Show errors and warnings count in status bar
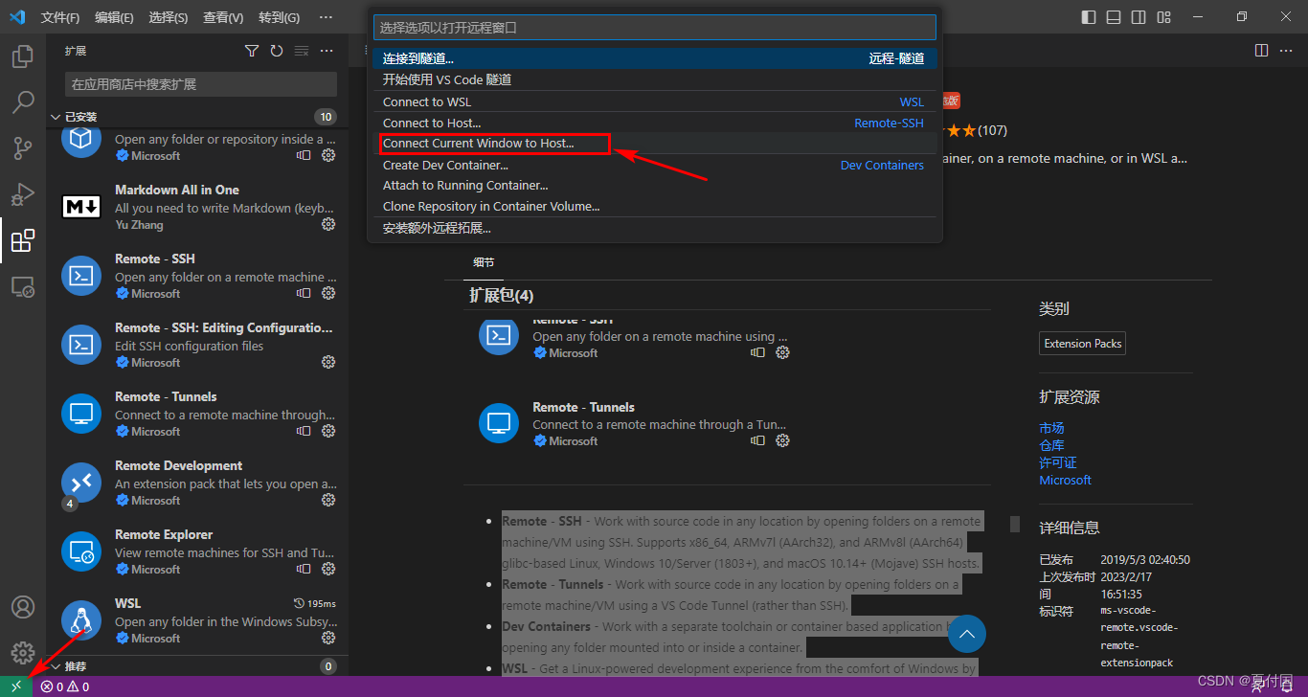Viewport: 1308px width, 697px height. [x=65, y=686]
